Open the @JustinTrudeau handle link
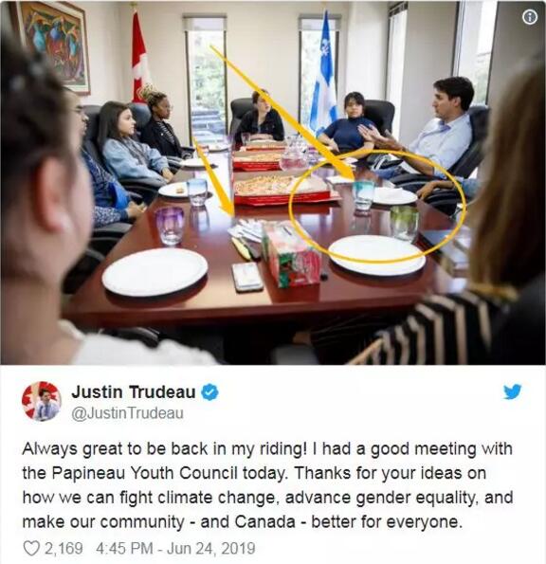546x564 pixels. coord(127,413)
